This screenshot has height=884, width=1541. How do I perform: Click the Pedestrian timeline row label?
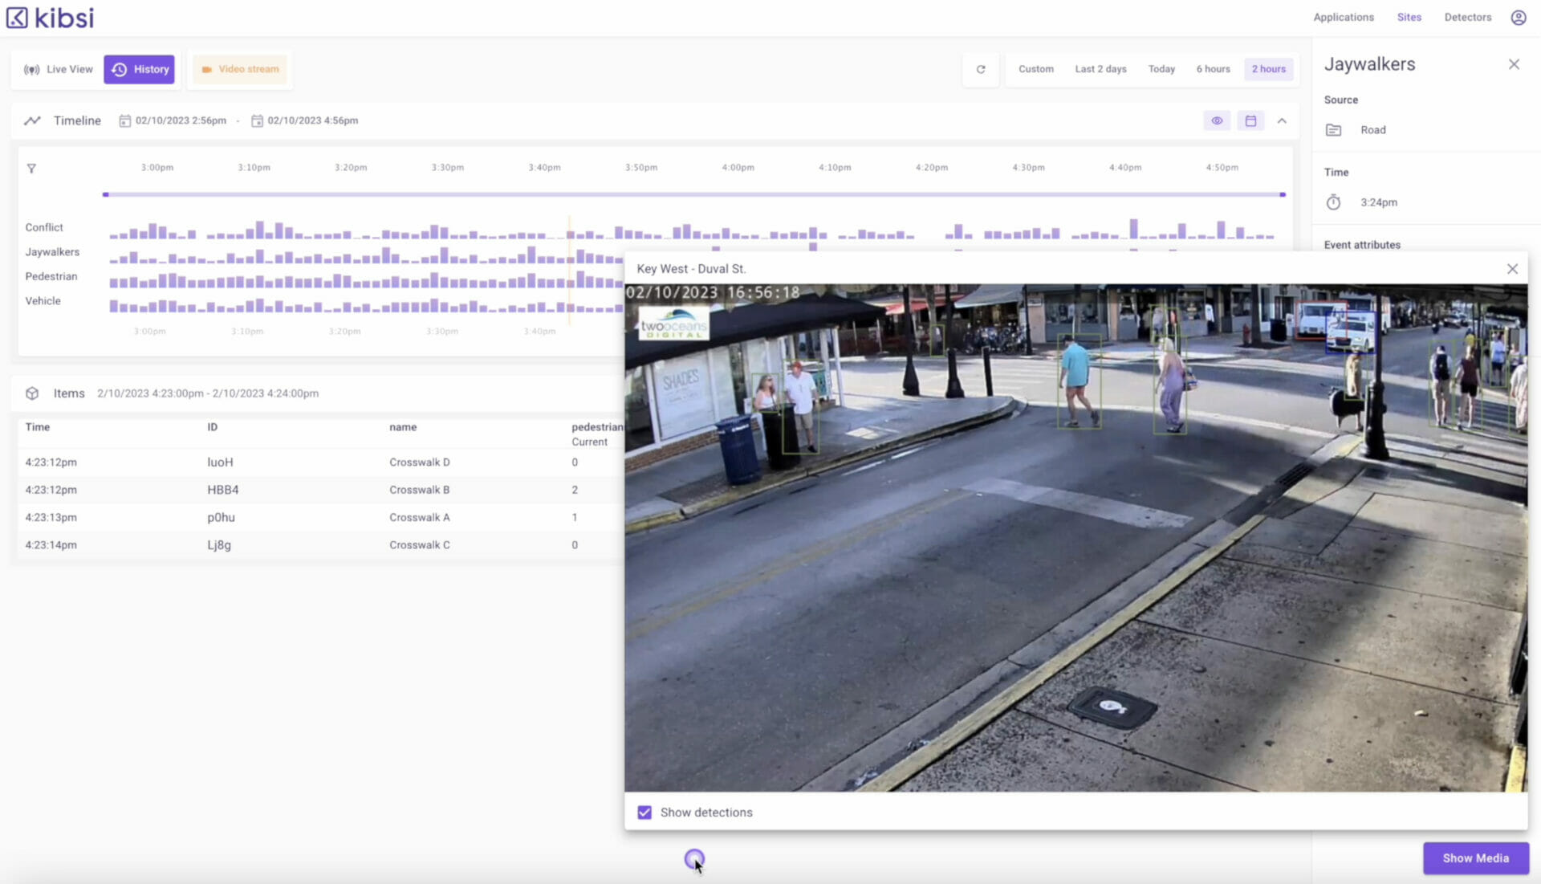pyautogui.click(x=51, y=276)
